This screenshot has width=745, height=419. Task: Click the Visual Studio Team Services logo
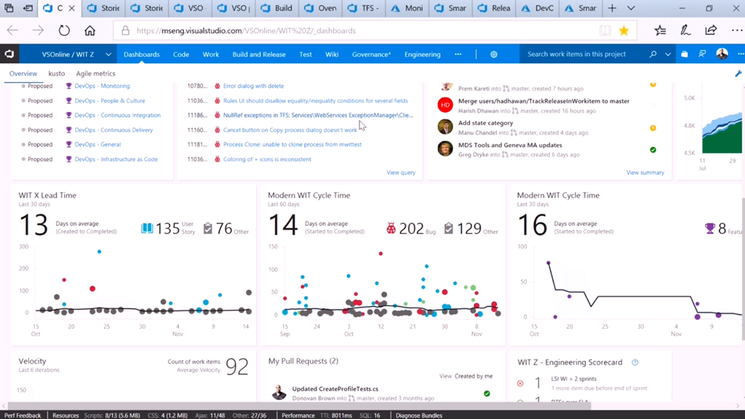tap(9, 54)
